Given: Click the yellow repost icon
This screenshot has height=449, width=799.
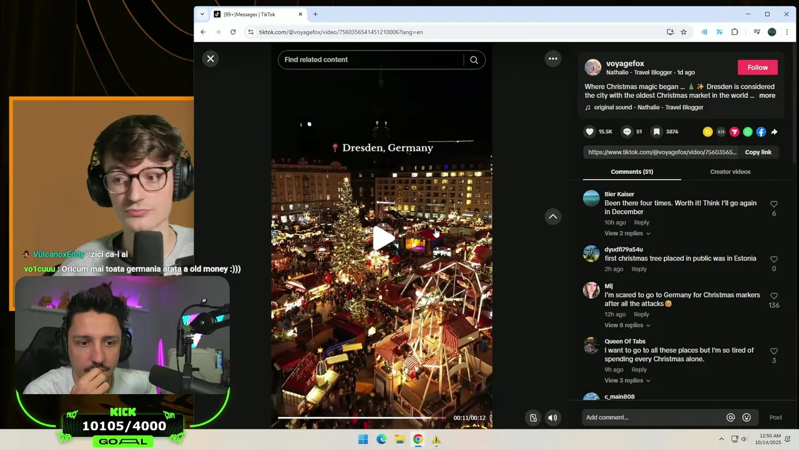Looking at the screenshot, I should click(x=707, y=132).
